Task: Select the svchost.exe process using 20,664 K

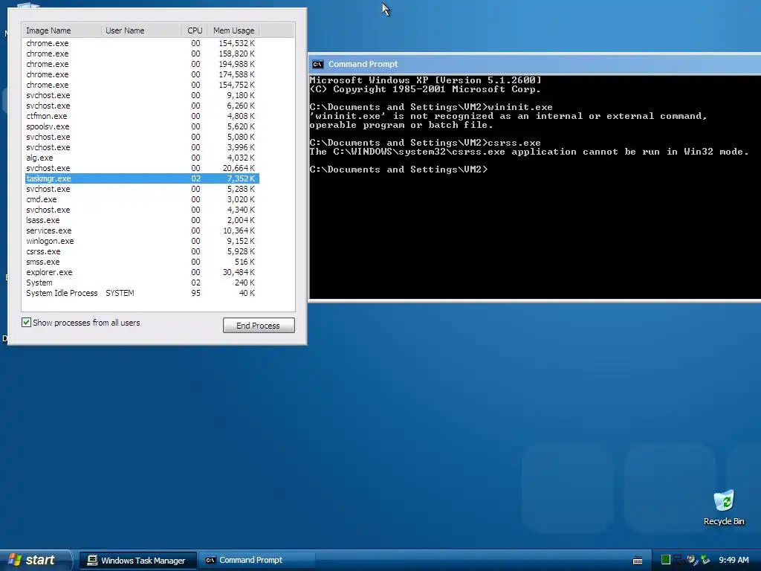Action: (142, 169)
